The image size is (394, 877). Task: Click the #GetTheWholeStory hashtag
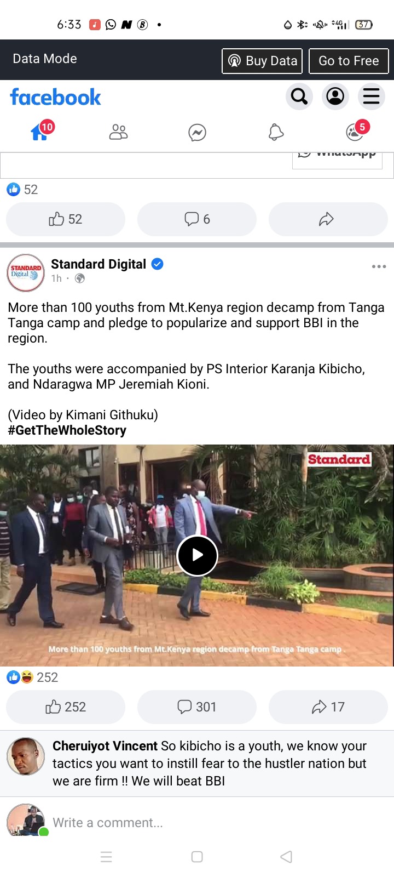click(67, 430)
